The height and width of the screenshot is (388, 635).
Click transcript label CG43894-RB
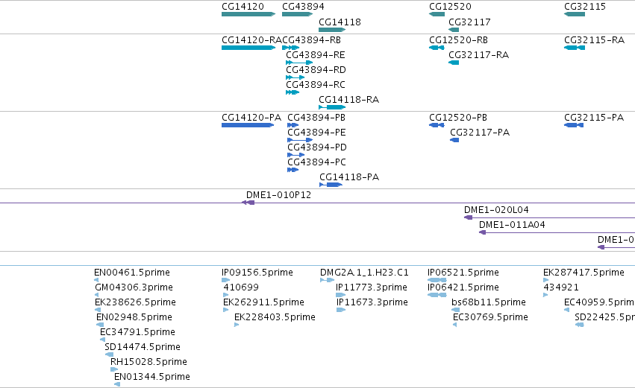pos(311,40)
